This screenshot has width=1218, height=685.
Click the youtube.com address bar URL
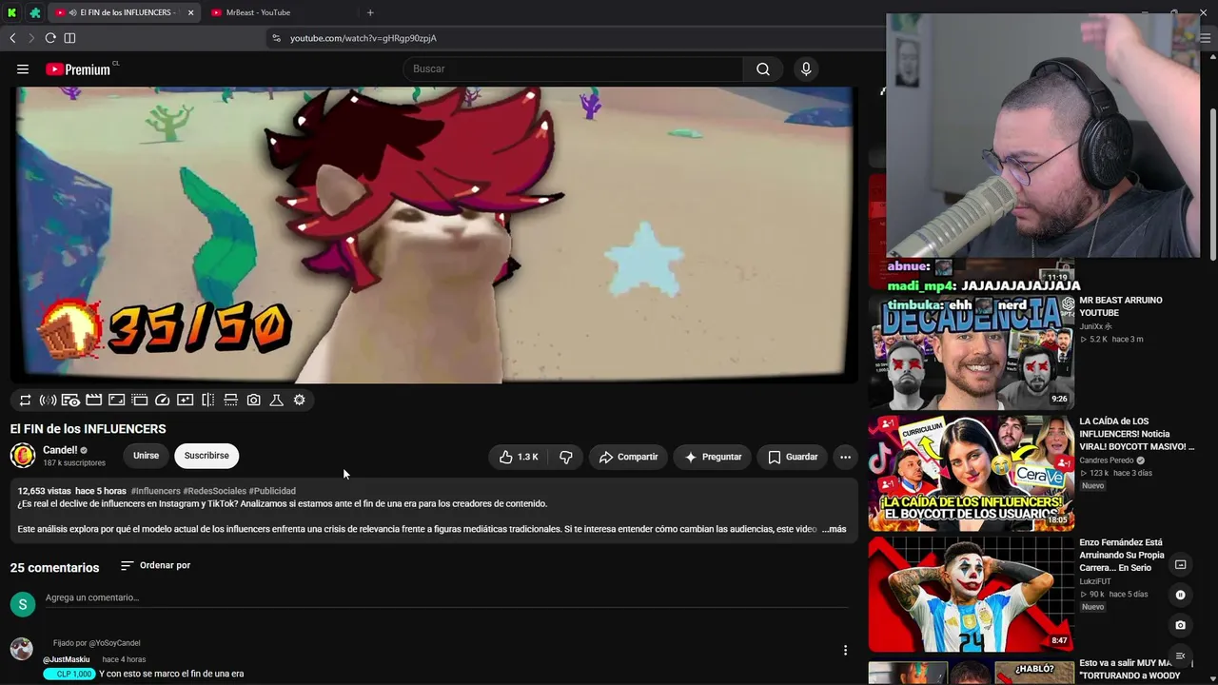[363, 38]
